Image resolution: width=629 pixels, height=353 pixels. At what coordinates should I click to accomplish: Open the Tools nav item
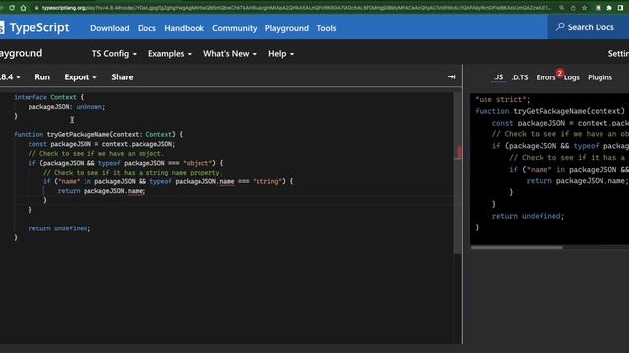(326, 28)
